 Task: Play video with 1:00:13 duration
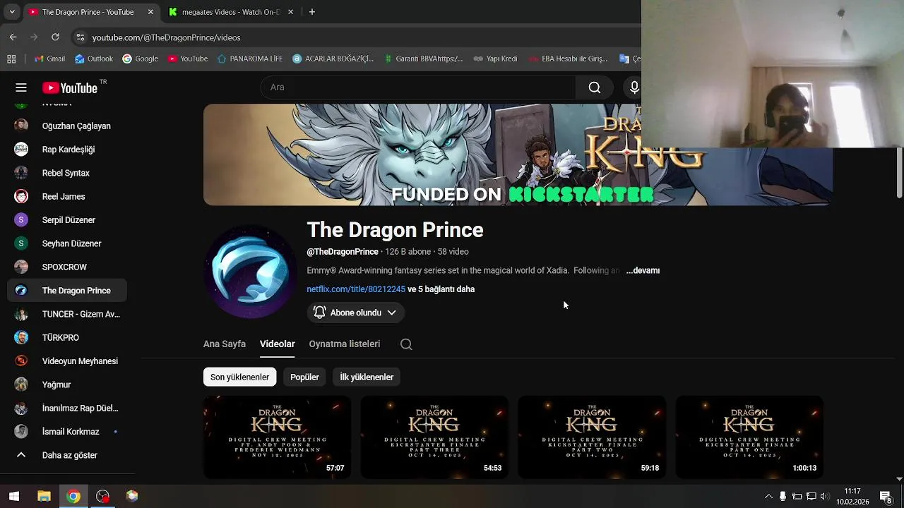[x=749, y=437]
